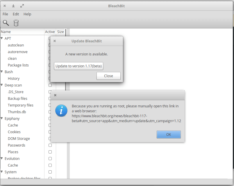Open the Edit menu
234x186 pixels.
pyautogui.click(x=16, y=14)
